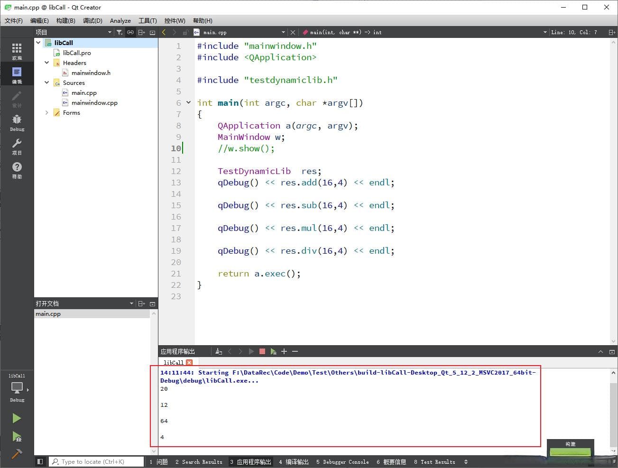Image resolution: width=618 pixels, height=468 pixels.
Task: Open the 编辑(E) menu
Action: coord(39,20)
